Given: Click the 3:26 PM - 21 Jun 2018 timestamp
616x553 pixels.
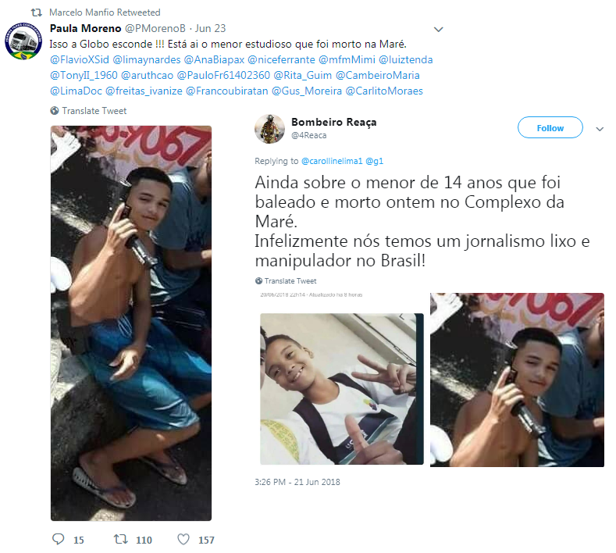Looking at the screenshot, I should click(x=297, y=482).
